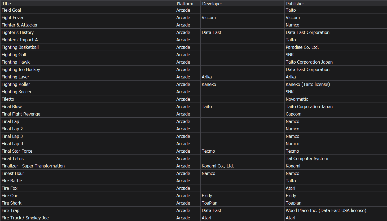The height and width of the screenshot is (221, 387).
Task: Select Final Fight Revenge title
Action: point(21,114)
